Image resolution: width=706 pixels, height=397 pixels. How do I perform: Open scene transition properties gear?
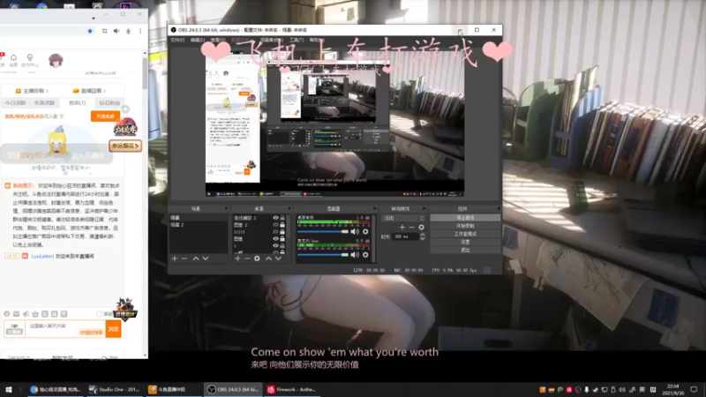tap(422, 228)
